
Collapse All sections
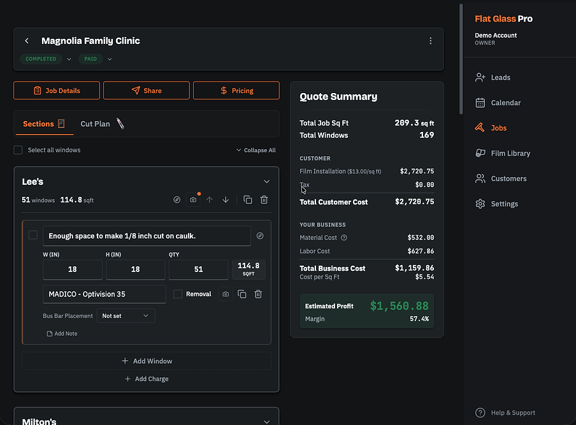click(256, 150)
